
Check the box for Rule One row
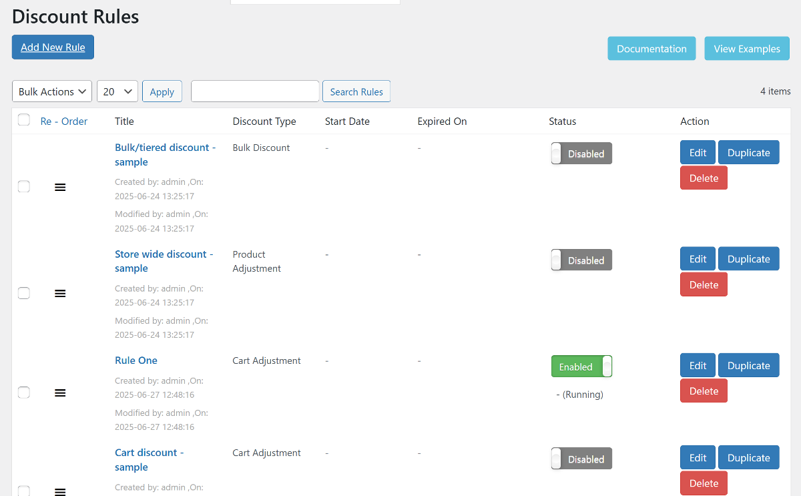(x=24, y=393)
